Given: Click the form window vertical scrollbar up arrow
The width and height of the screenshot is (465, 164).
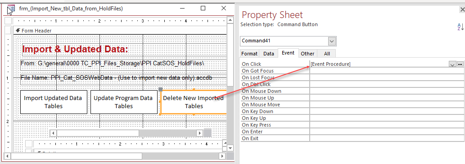Looking at the screenshot, I should 230,20.
